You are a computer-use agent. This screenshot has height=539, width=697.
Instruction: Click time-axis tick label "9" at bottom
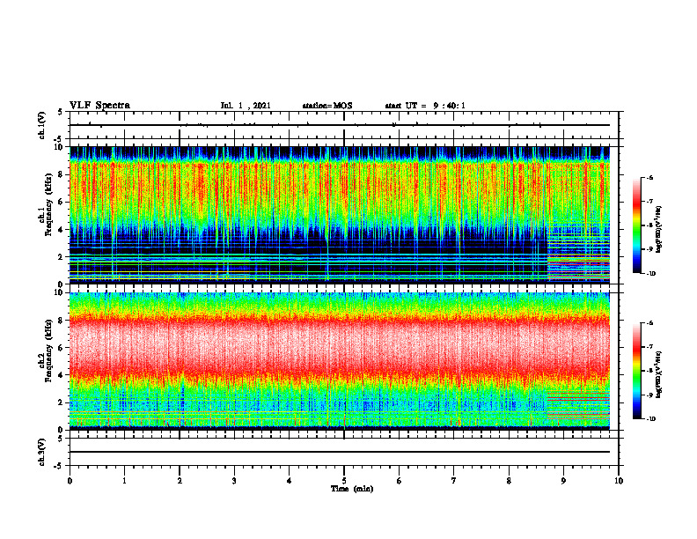pos(563,481)
